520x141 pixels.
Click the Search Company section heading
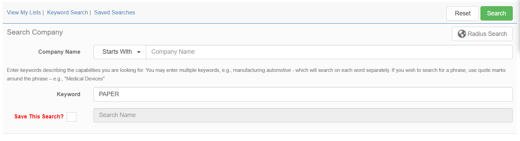(35, 32)
